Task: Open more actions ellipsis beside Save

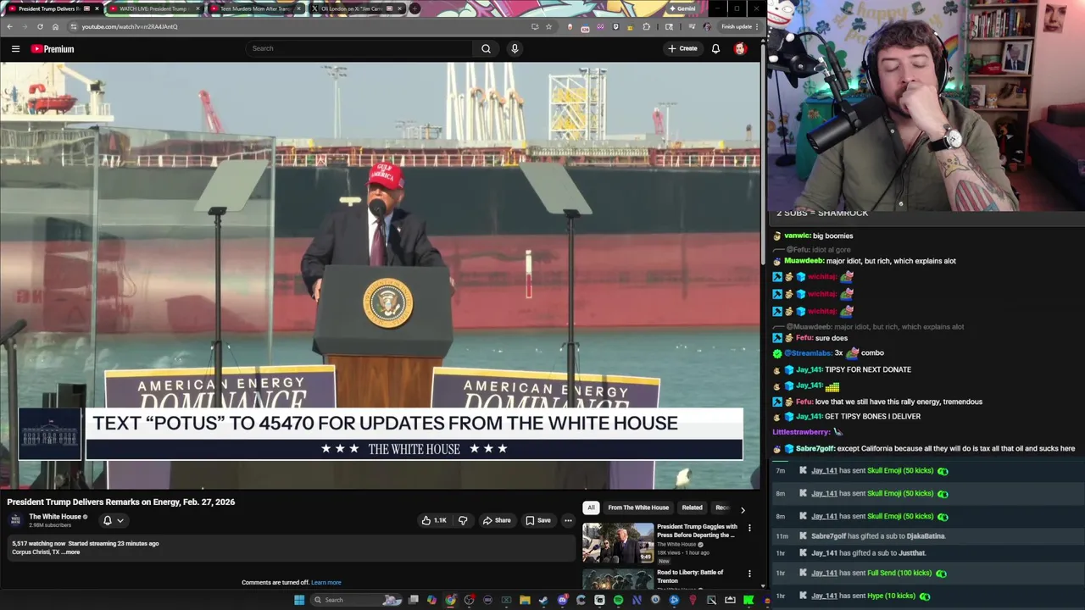Action: [568, 520]
